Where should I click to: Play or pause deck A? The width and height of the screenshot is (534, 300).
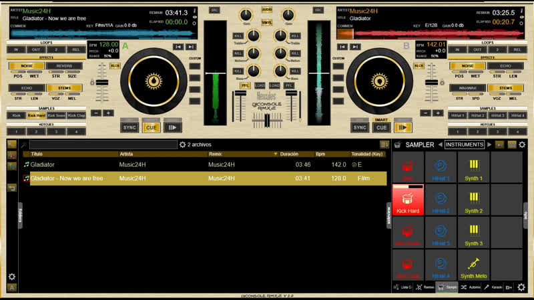[x=172, y=127]
